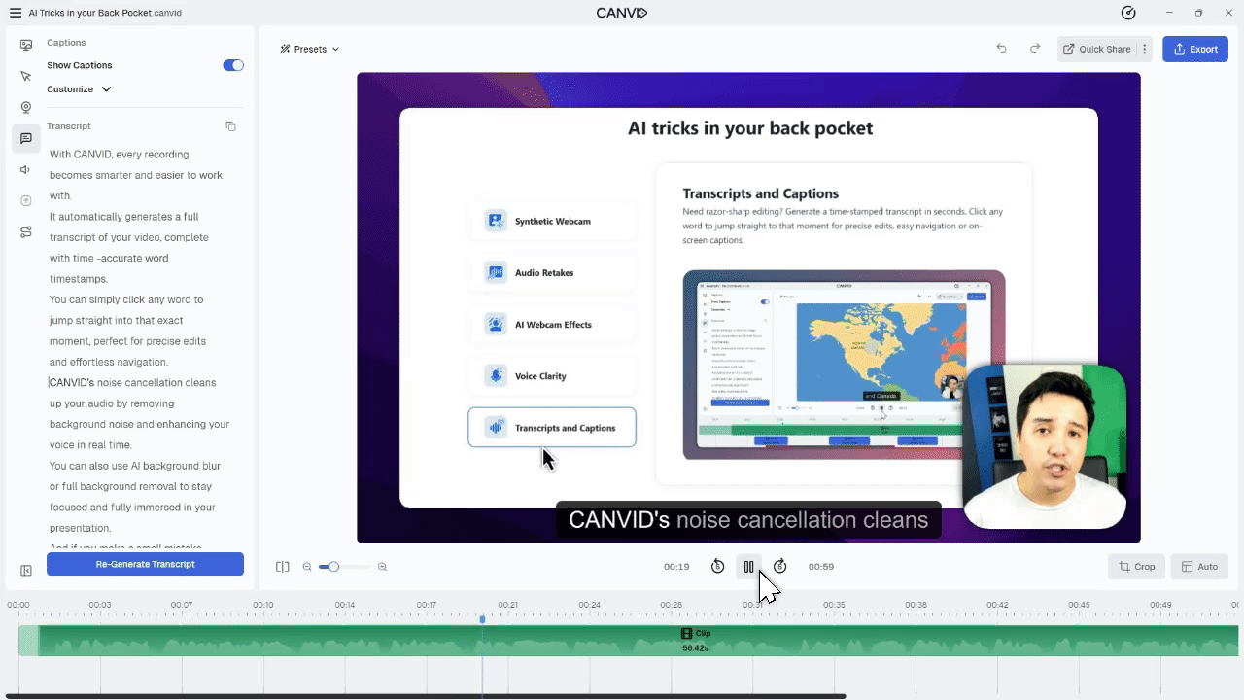This screenshot has height=700, width=1244.
Task: Open the background settings sidebar icon
Action: (26, 45)
